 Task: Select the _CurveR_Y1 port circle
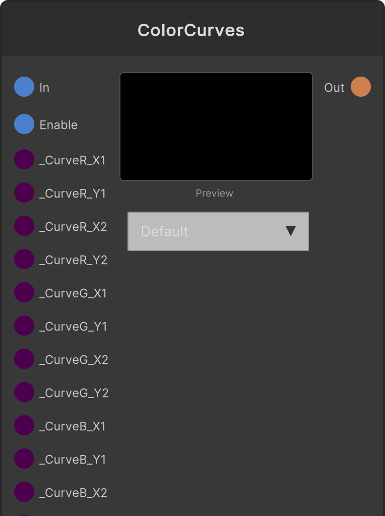pos(24,192)
